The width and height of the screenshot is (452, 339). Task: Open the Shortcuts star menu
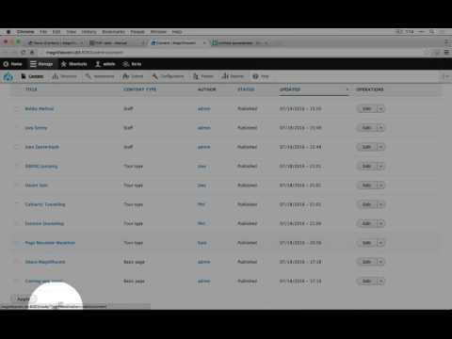pyautogui.click(x=73, y=64)
